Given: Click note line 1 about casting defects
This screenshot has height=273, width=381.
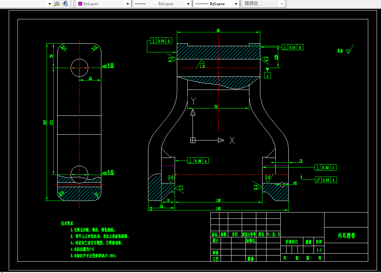Looking at the screenshot, I should (93, 230).
